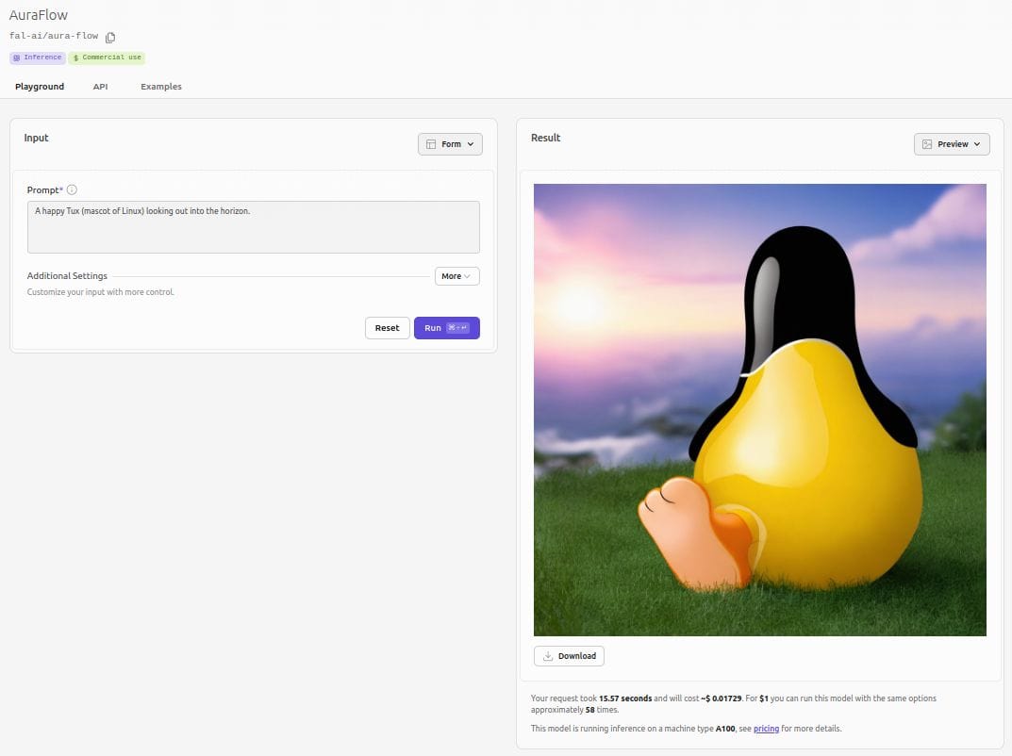The image size is (1012, 756).
Task: Copy the fal-ai/aura-flow model ID
Action: [x=110, y=36]
